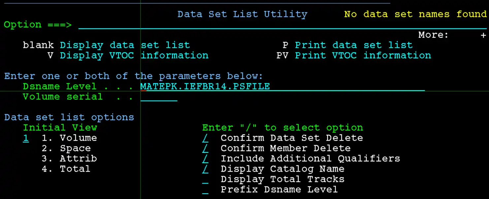This screenshot has height=199, width=489.
Task: Enable the Confirm Data Set Delete option
Action: [205, 138]
